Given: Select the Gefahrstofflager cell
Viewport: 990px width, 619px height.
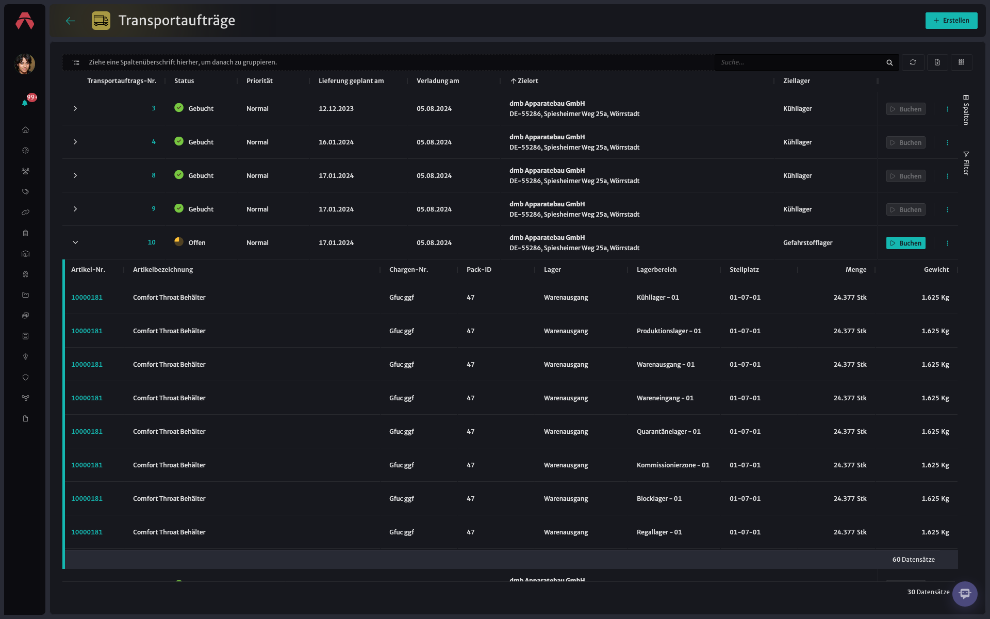Looking at the screenshot, I should tap(807, 243).
